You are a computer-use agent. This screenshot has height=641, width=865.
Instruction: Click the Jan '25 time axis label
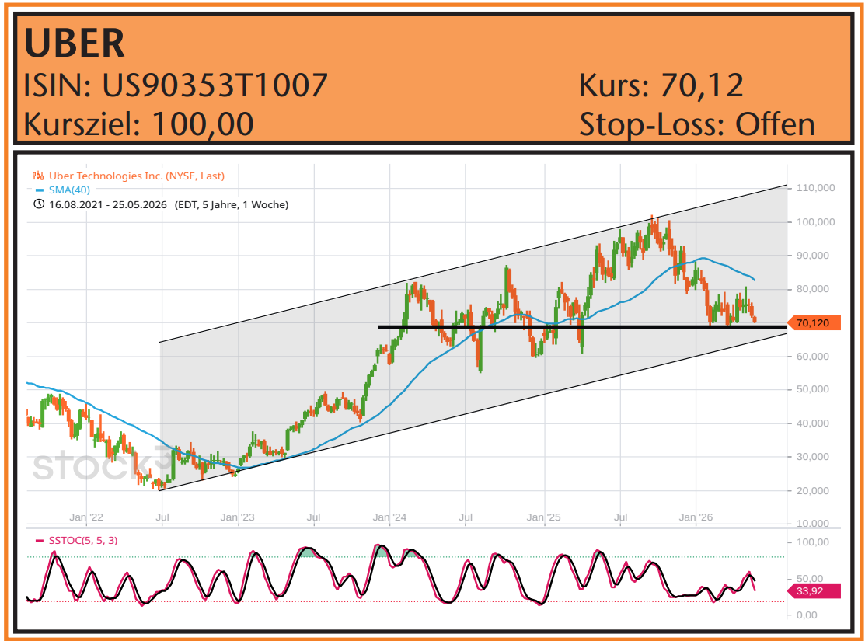point(543,517)
